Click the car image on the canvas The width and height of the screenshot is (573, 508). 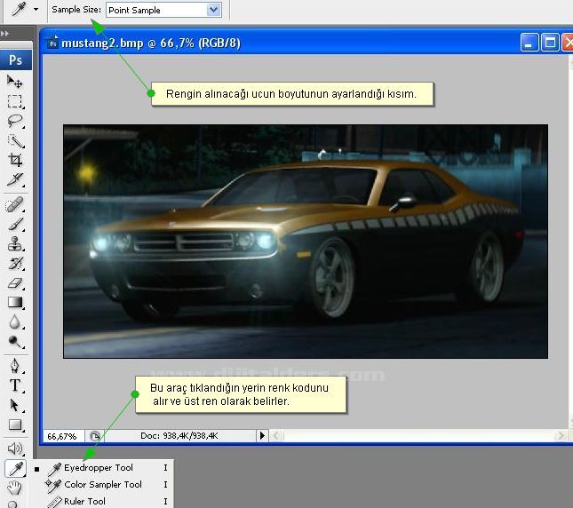pyautogui.click(x=306, y=242)
